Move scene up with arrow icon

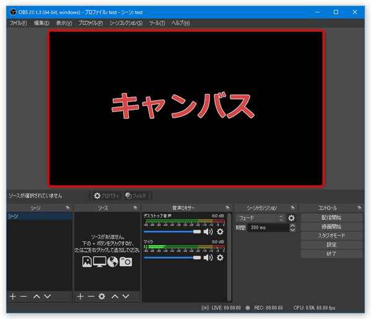37,296
